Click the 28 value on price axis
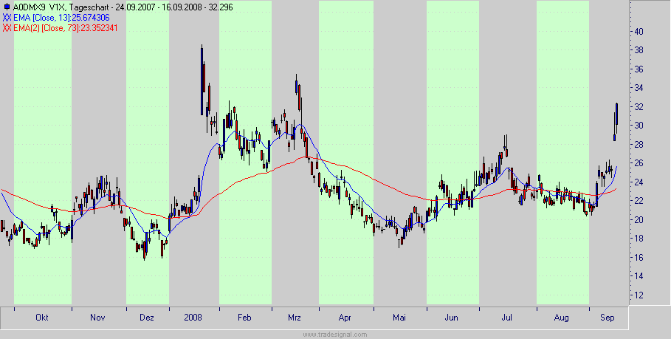 (x=639, y=145)
